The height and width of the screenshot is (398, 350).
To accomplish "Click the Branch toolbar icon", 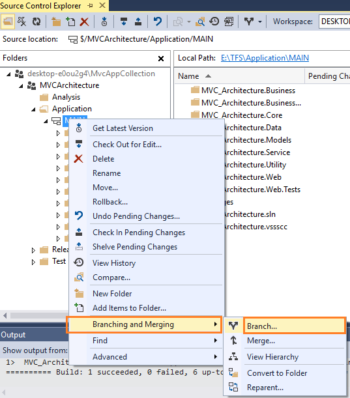I will (249, 21).
